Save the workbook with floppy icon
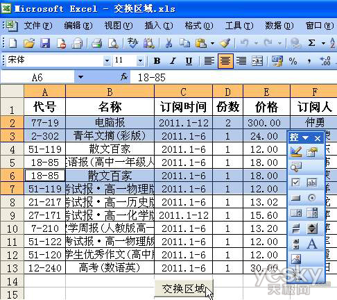The height and width of the screenshot is (300, 337). (x=45, y=43)
